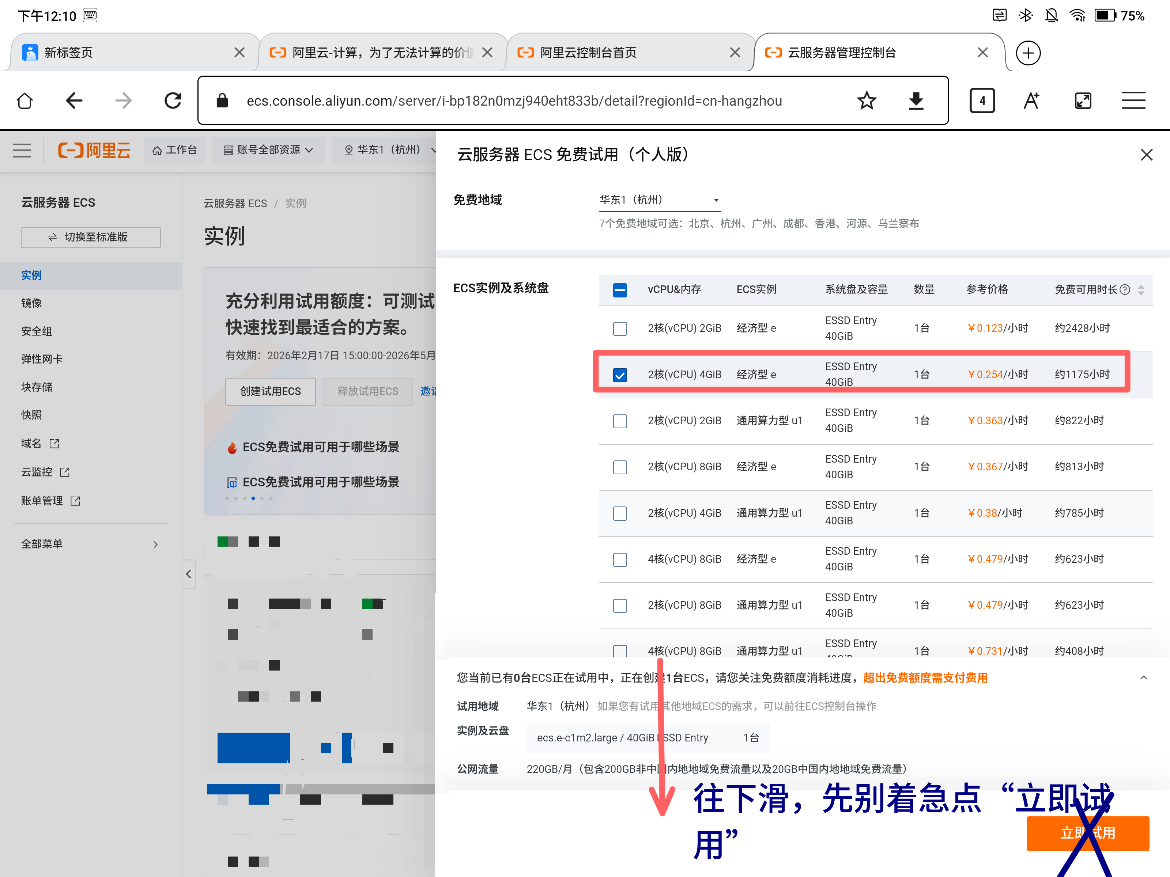Collapse the trial summary panel chevron

click(1143, 678)
